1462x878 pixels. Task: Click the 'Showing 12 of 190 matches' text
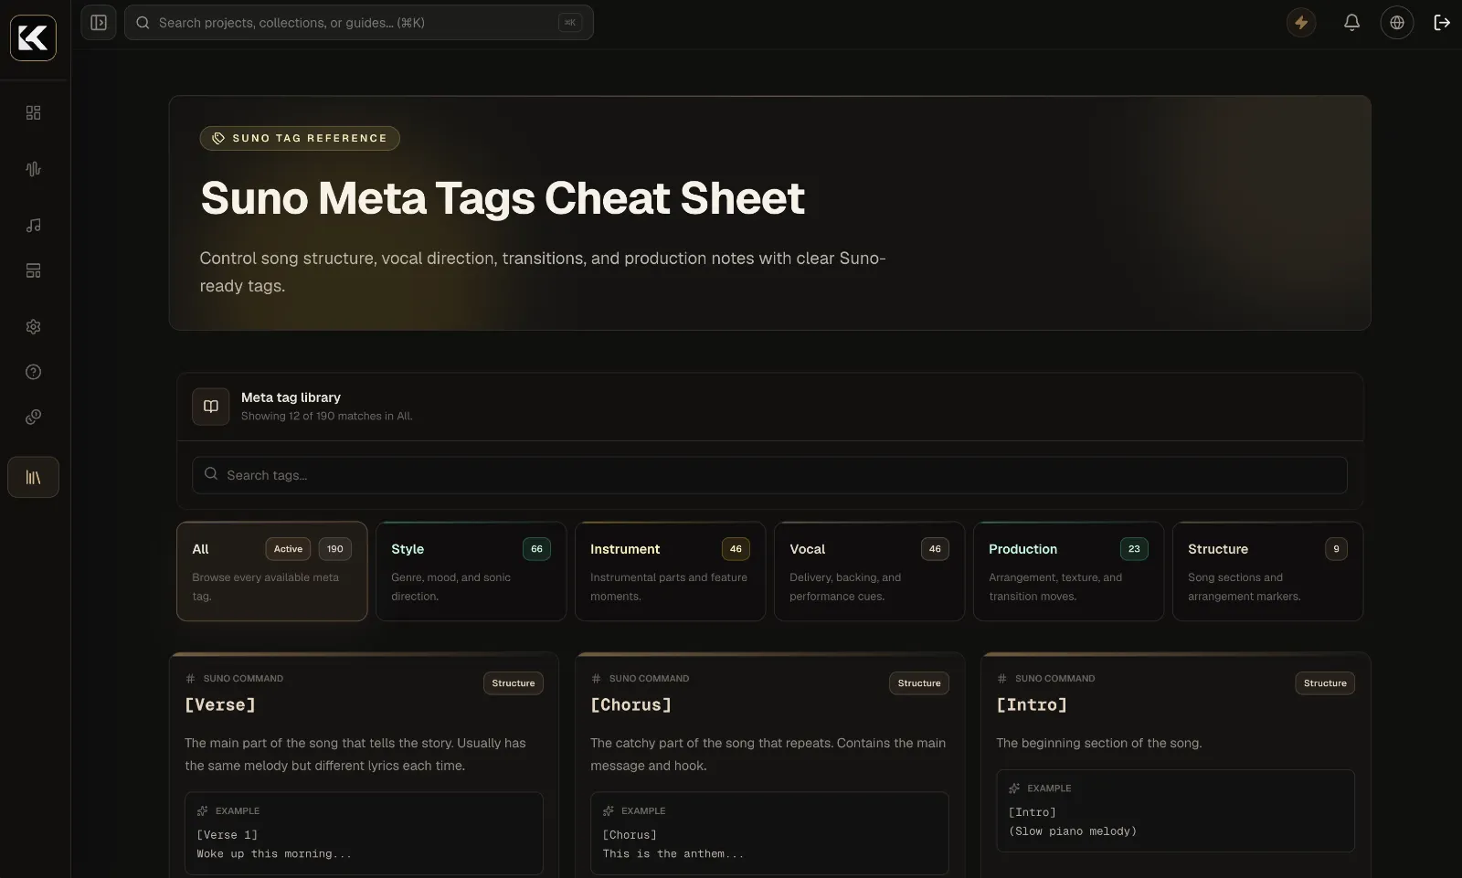click(x=327, y=417)
